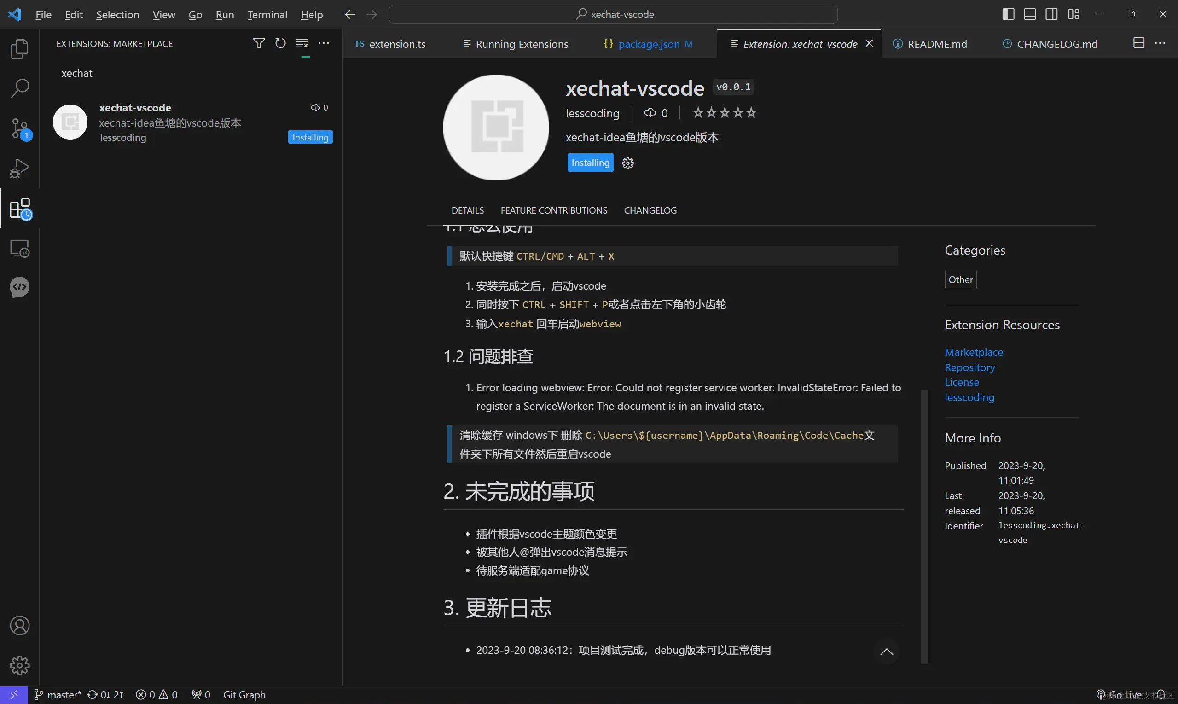Select the CHANGELOG extension tab

click(x=650, y=210)
